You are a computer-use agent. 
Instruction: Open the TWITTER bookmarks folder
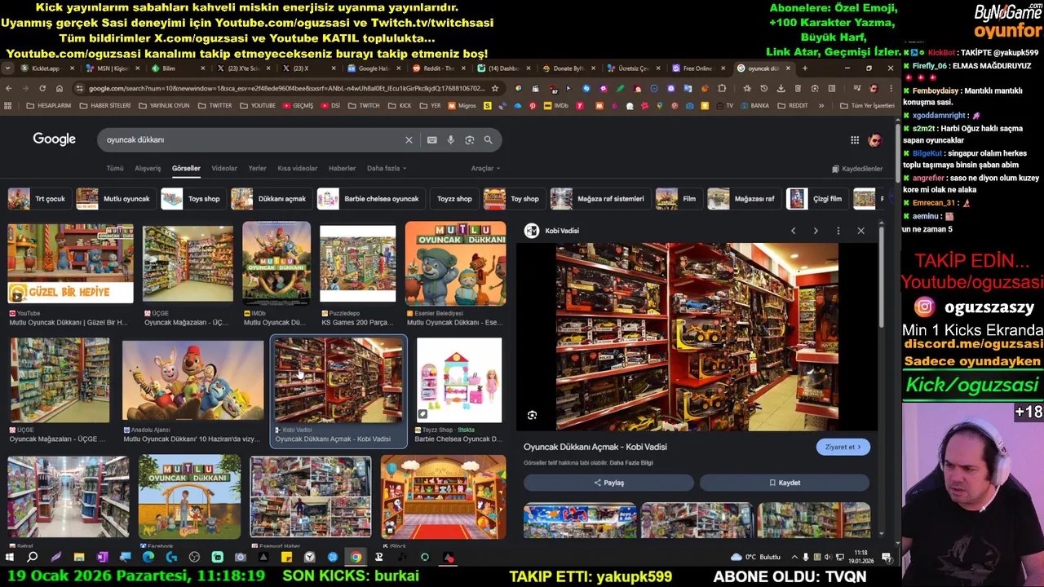pos(215,106)
